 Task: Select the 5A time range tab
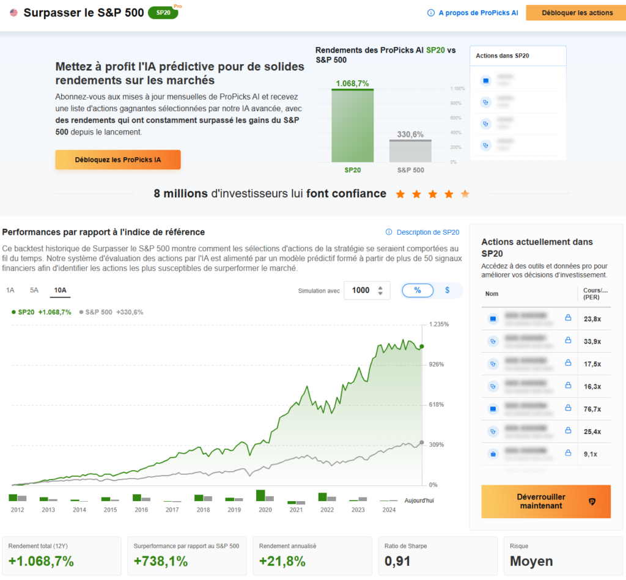point(34,290)
